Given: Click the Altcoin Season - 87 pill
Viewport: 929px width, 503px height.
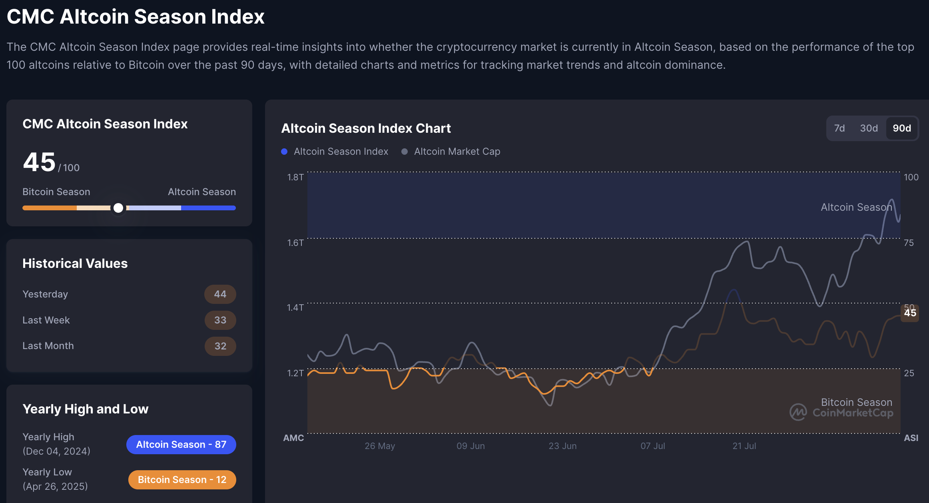Looking at the screenshot, I should pyautogui.click(x=181, y=445).
